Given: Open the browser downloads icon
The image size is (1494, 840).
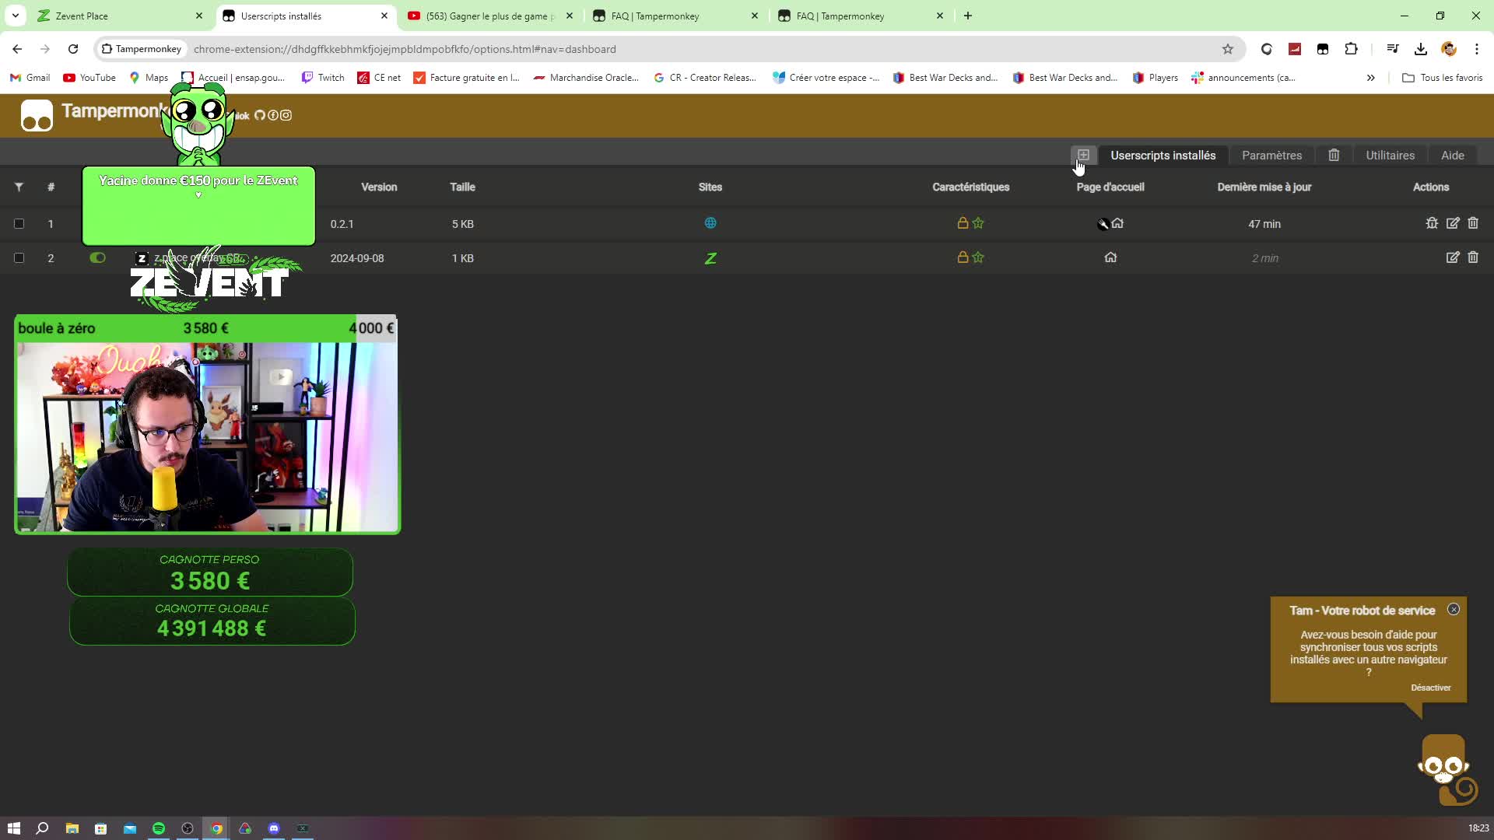Looking at the screenshot, I should (1421, 49).
